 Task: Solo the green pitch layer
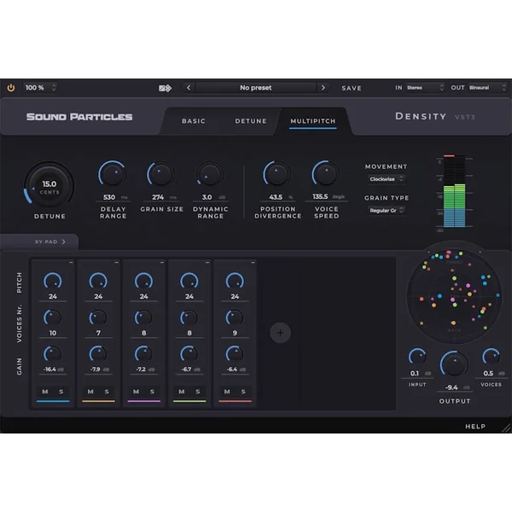pyautogui.click(x=198, y=392)
